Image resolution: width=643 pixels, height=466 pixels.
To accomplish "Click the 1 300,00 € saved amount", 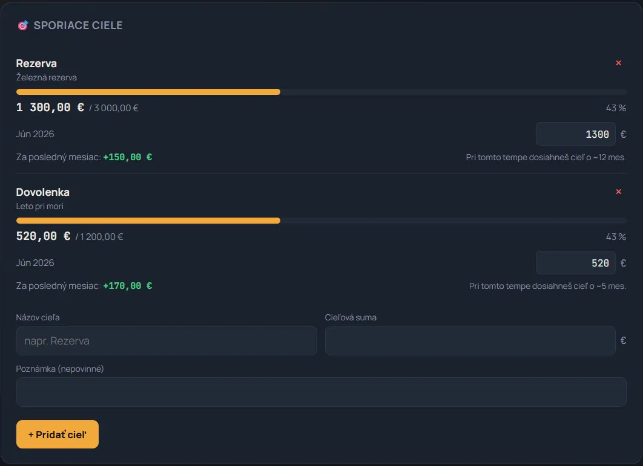I will 50,108.
